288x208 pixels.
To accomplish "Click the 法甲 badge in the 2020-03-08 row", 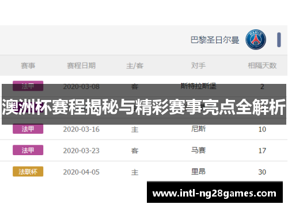I will pyautogui.click(x=28, y=86).
